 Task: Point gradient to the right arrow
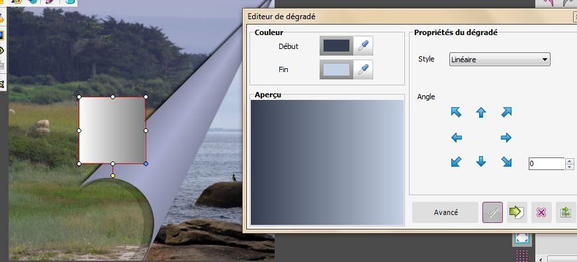[x=506, y=138]
